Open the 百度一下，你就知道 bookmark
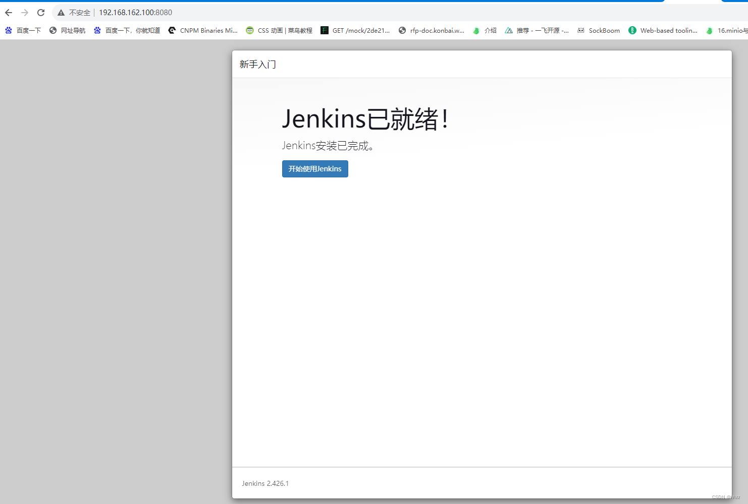 [x=127, y=31]
